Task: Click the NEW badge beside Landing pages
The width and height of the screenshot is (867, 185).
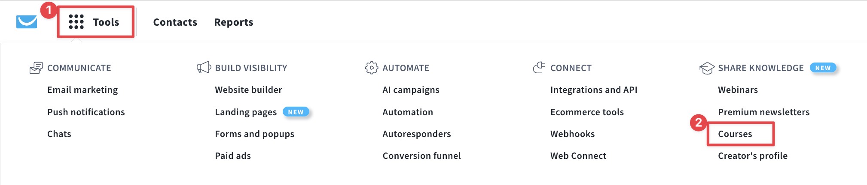Action: coord(296,112)
